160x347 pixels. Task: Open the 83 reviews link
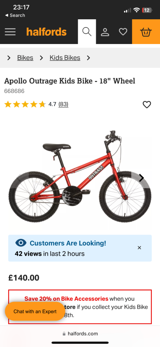(64, 104)
